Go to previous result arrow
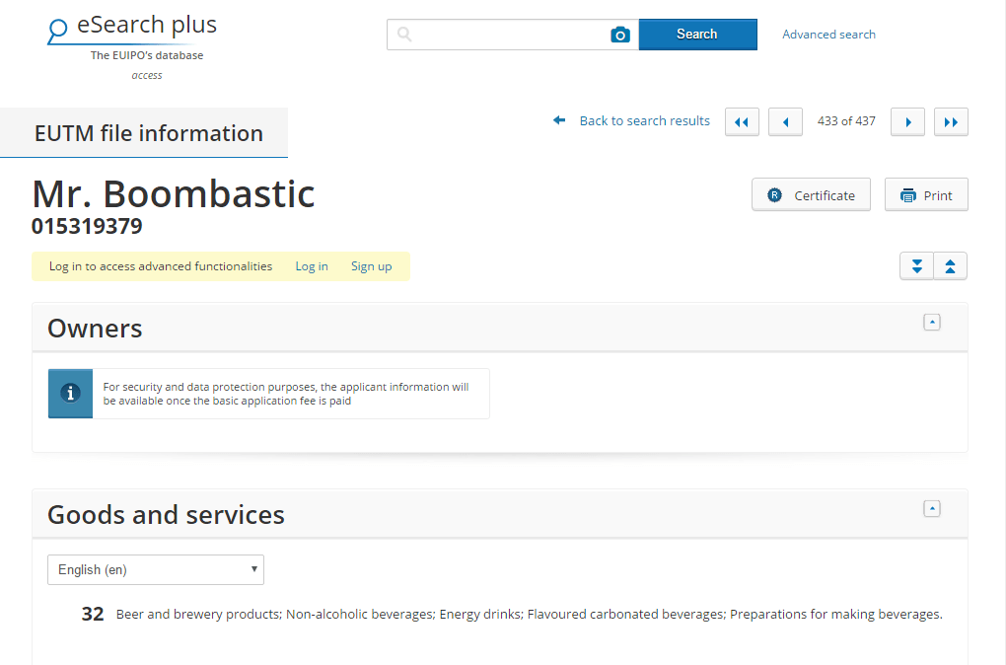Screen dimensions: 1006x665 pyautogui.click(x=785, y=122)
